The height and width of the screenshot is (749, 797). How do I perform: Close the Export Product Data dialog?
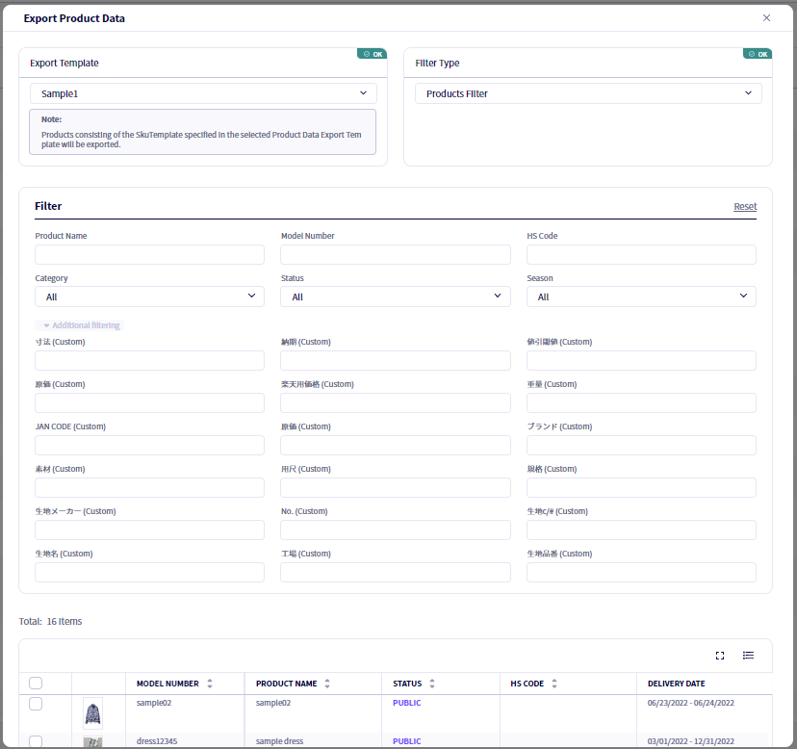tap(766, 17)
